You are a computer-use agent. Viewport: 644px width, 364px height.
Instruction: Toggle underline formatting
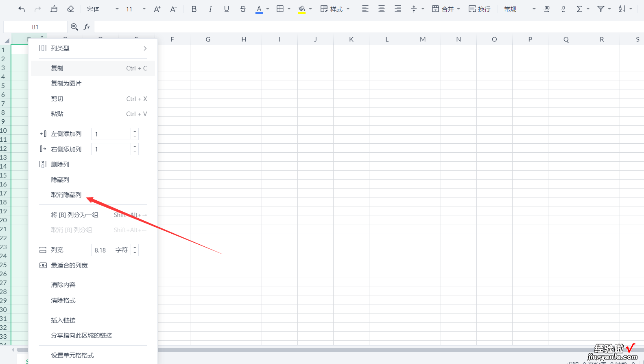227,9
